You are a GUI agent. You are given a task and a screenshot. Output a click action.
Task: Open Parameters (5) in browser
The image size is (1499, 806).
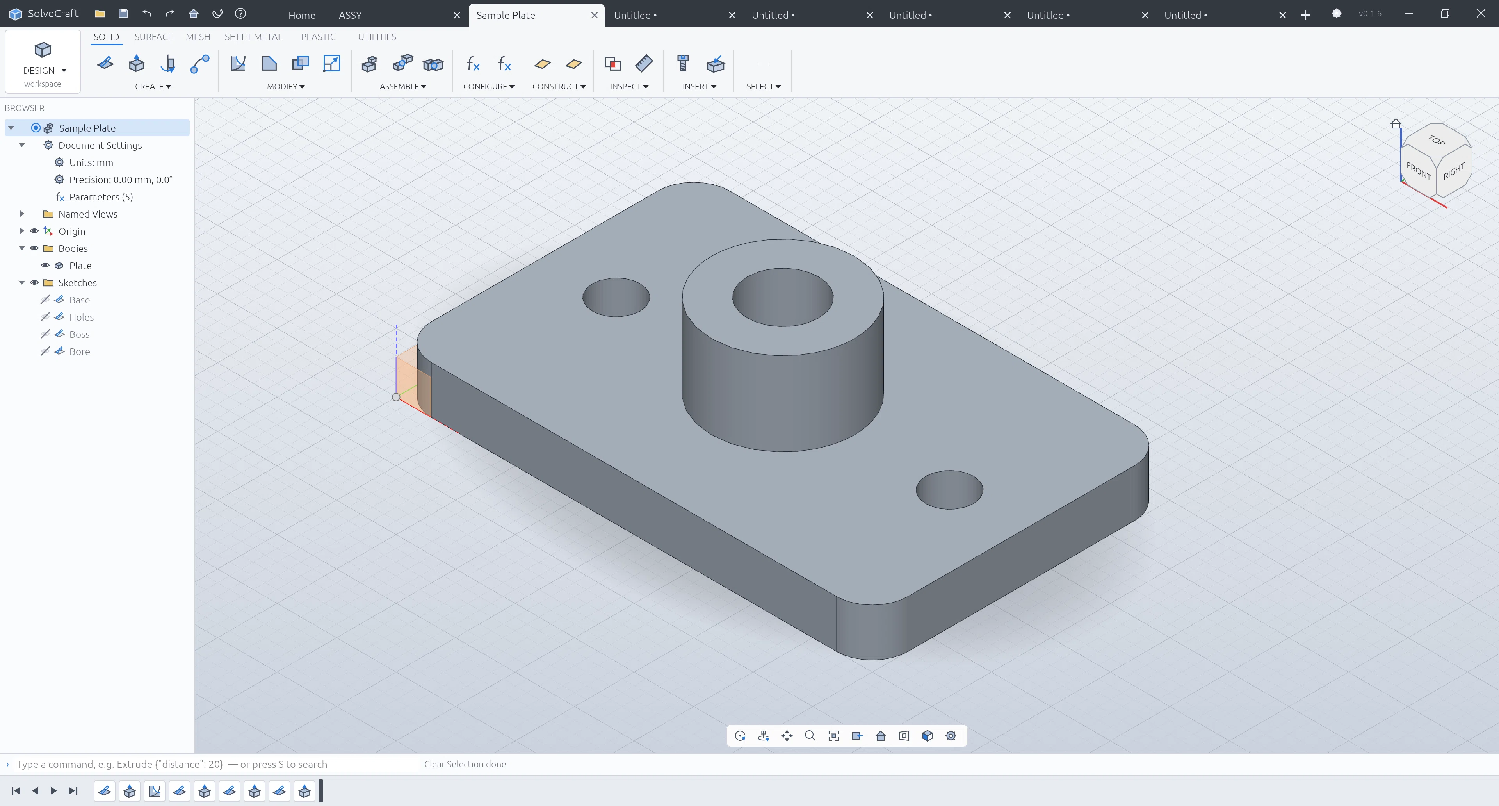pos(101,197)
